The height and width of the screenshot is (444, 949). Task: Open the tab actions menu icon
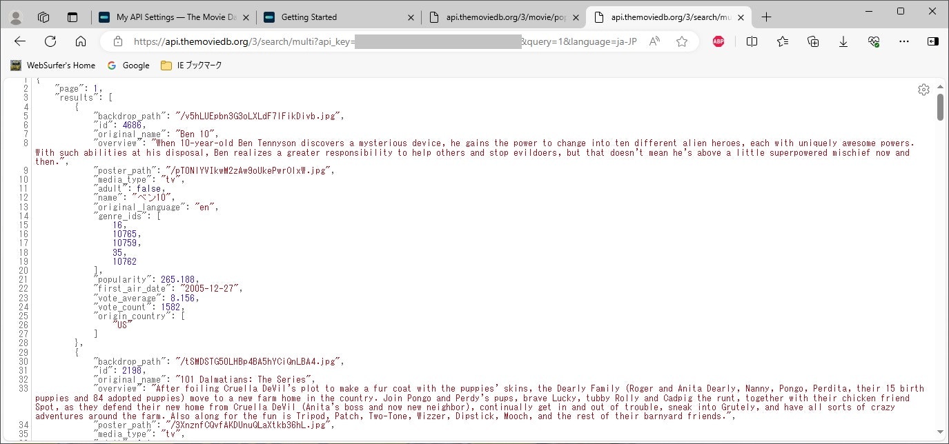click(x=72, y=17)
